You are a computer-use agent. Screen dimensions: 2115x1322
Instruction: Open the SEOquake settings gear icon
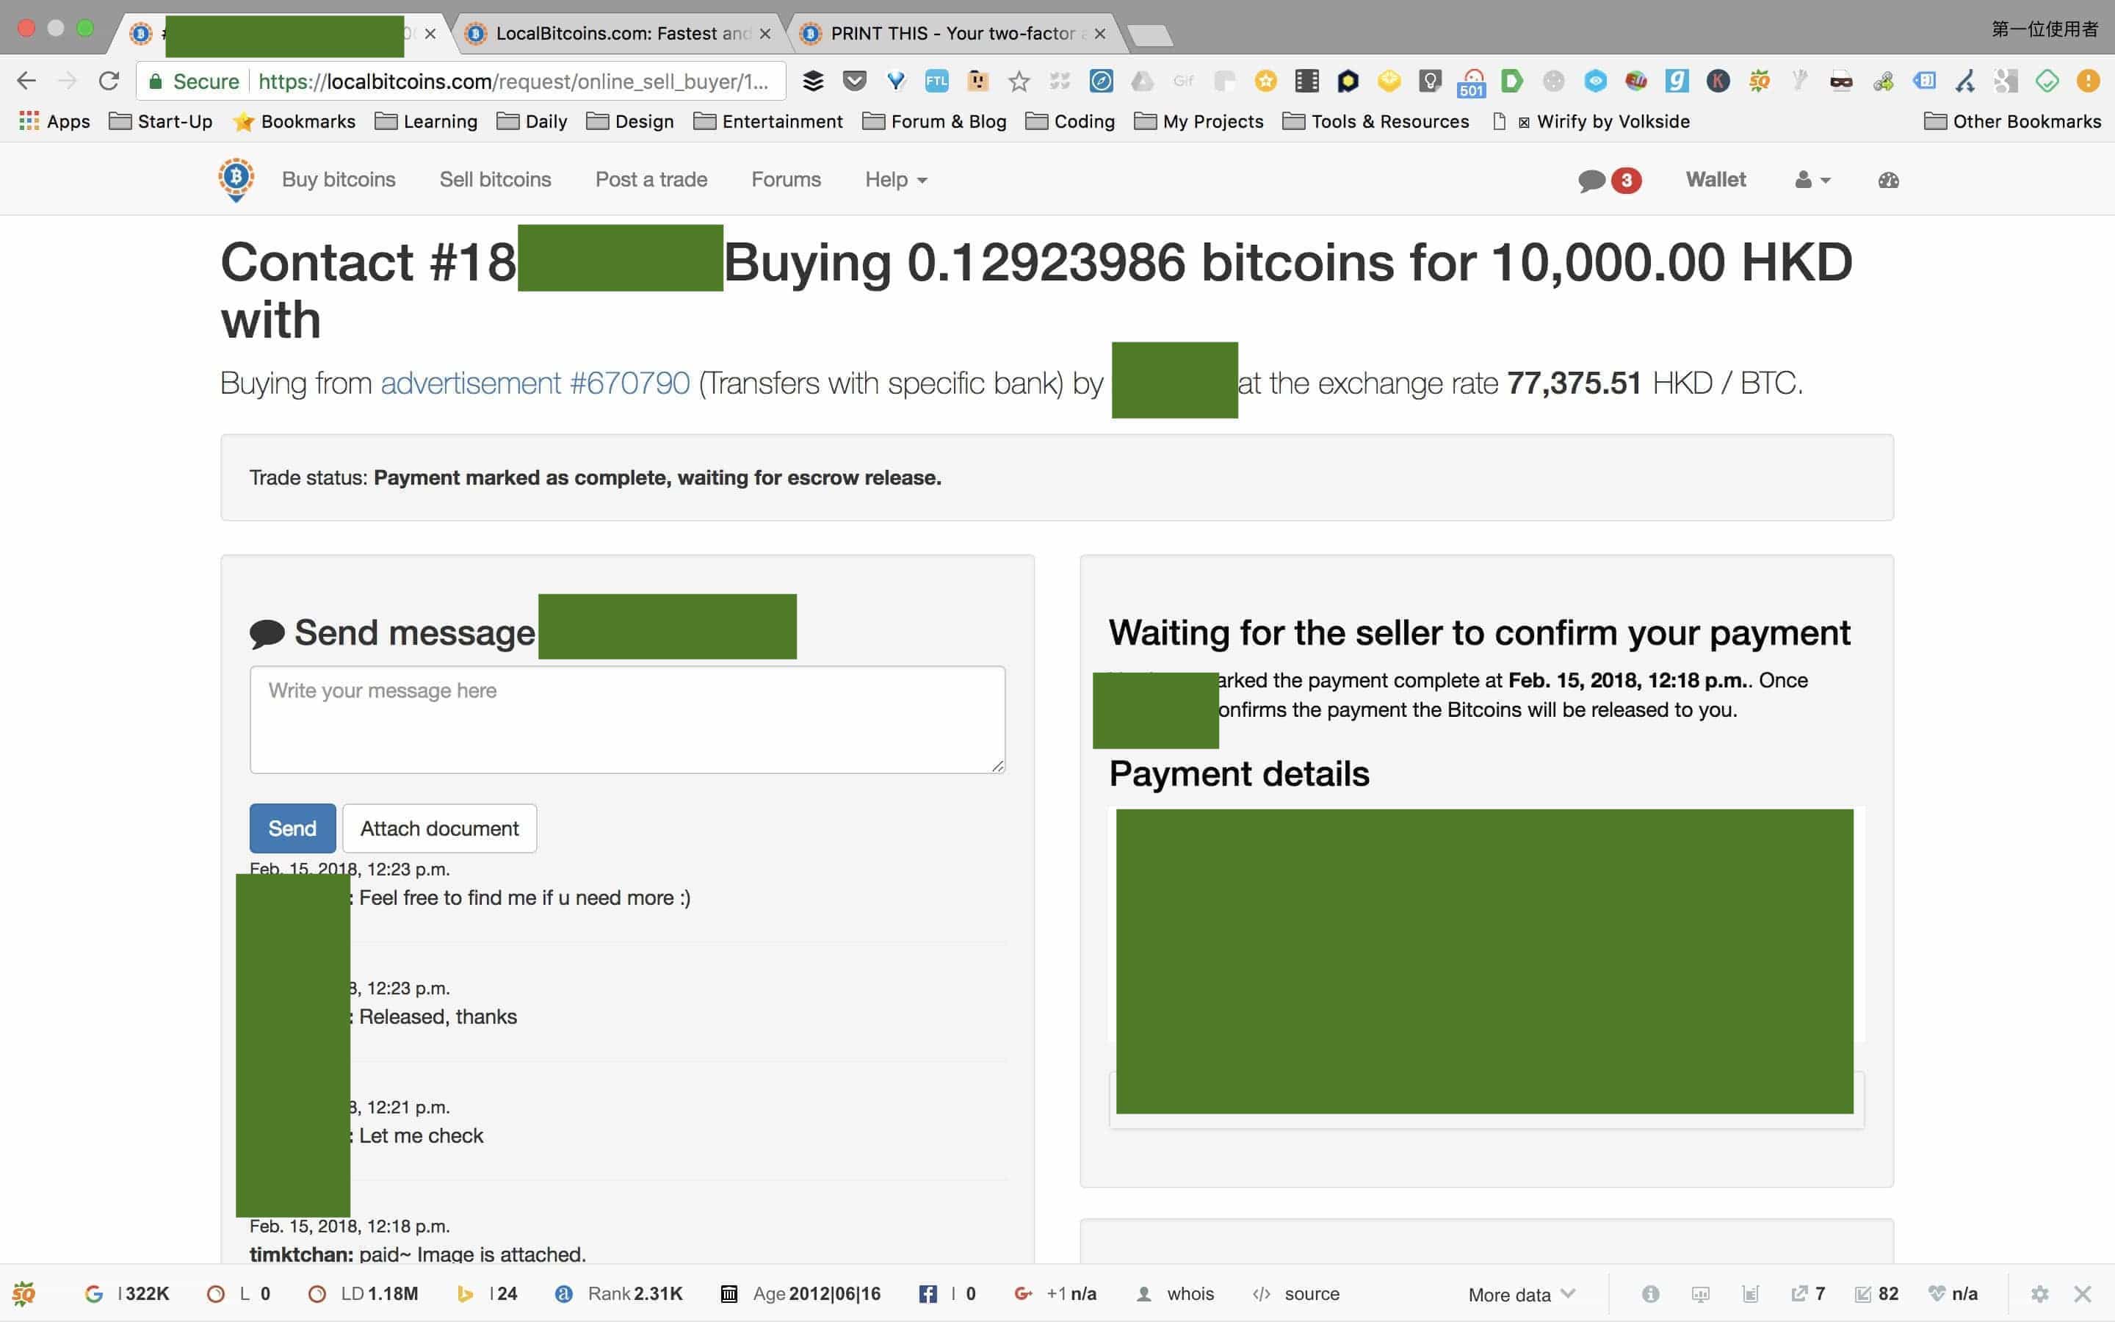(x=2039, y=1294)
